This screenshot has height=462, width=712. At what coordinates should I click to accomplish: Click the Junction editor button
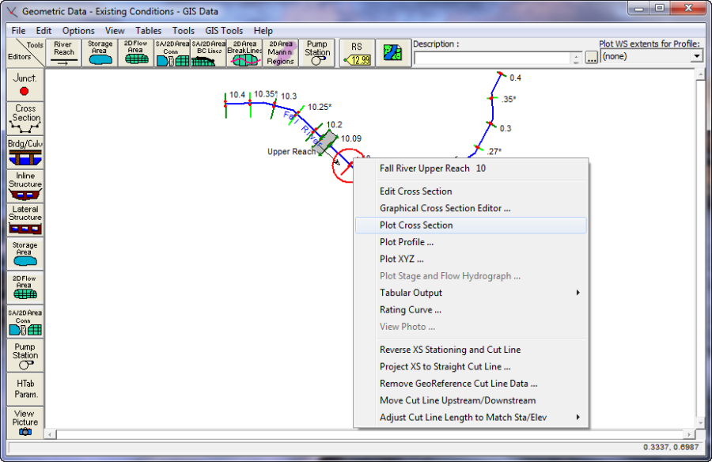click(25, 85)
